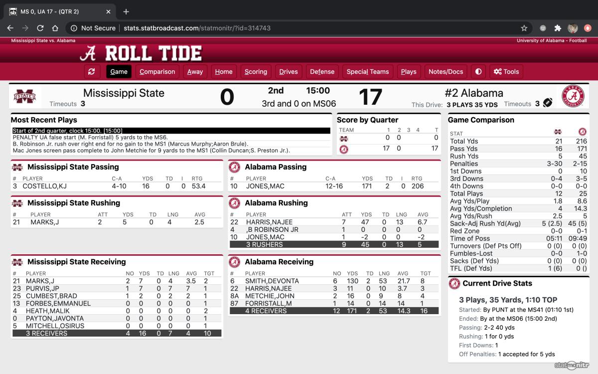This screenshot has width=598, height=374.
Task: Click MARKS,J in Mississippi State Rushing
Action: [44, 222]
